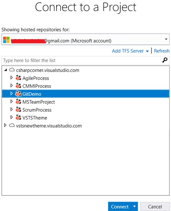
Task: Click the GitDemo team project icon
Action: 18,94
